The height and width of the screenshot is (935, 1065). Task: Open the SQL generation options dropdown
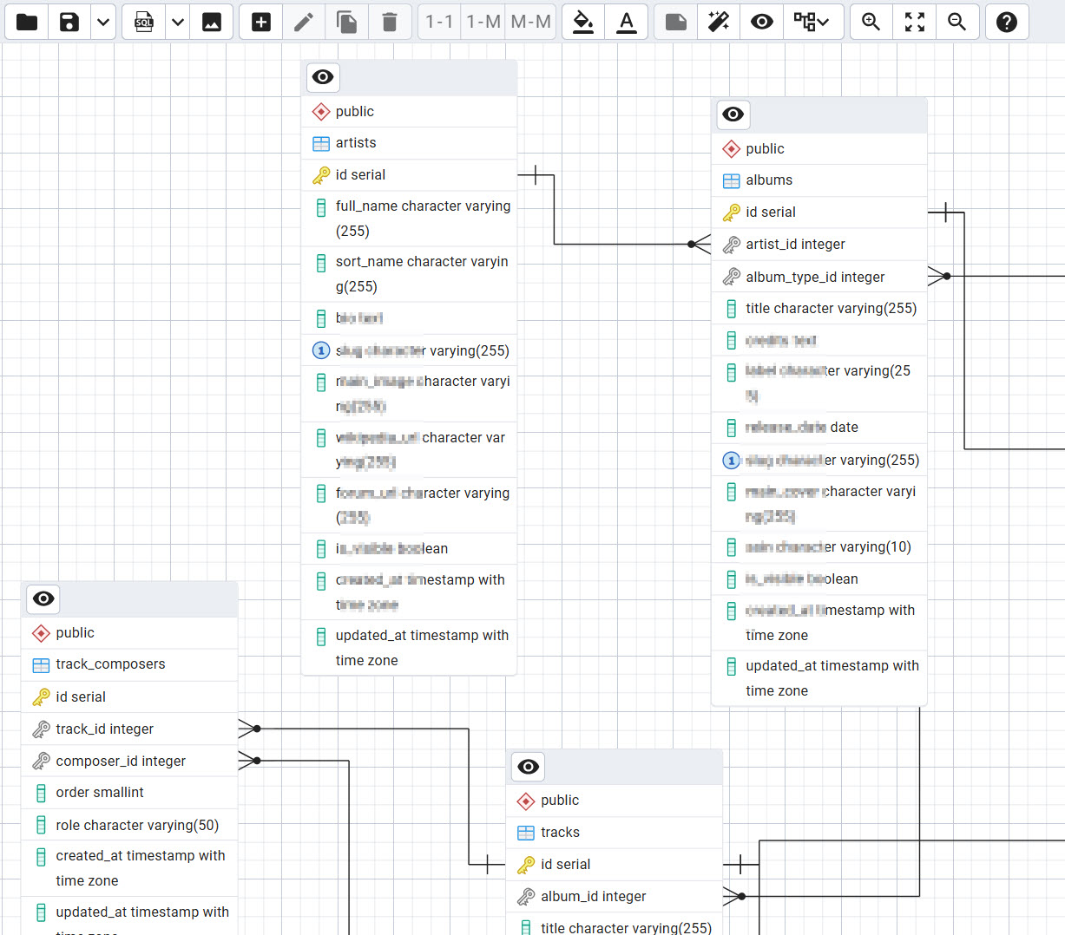(178, 22)
